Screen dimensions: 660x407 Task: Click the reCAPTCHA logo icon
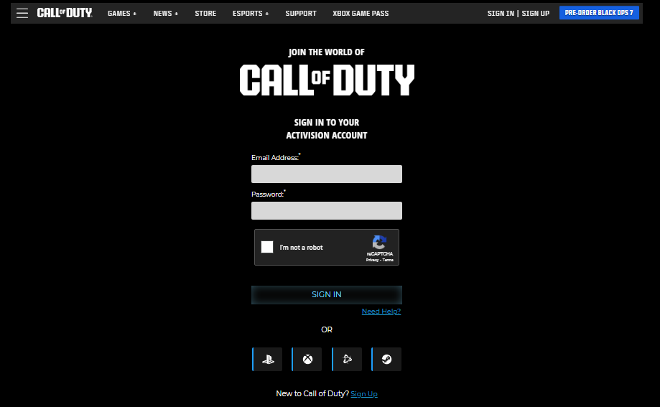point(379,243)
